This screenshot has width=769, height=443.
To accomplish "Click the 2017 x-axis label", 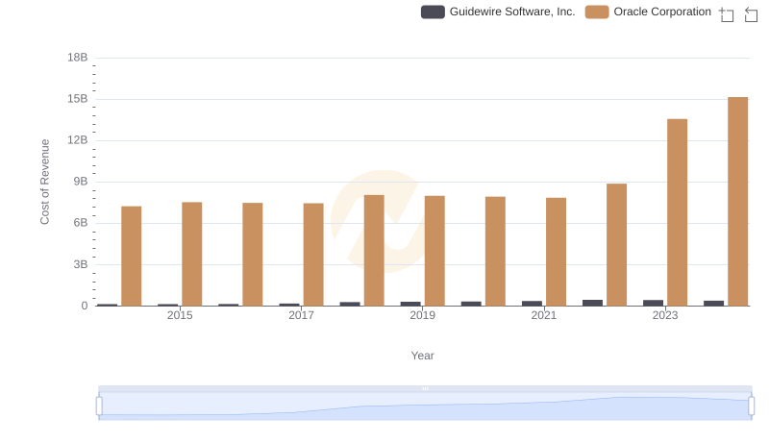I will click(301, 315).
